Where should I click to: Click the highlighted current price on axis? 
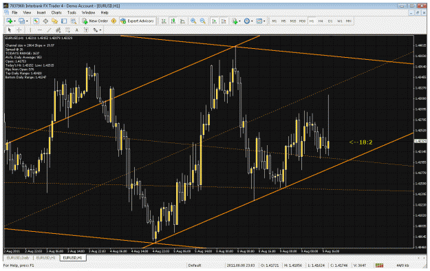[420, 141]
